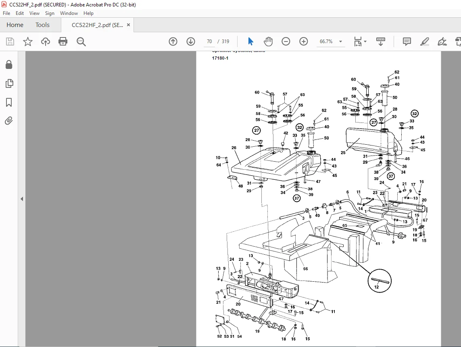Viewport: 461px width, 347px height.
Task: Activate the hand pan tool
Action: 268,42
